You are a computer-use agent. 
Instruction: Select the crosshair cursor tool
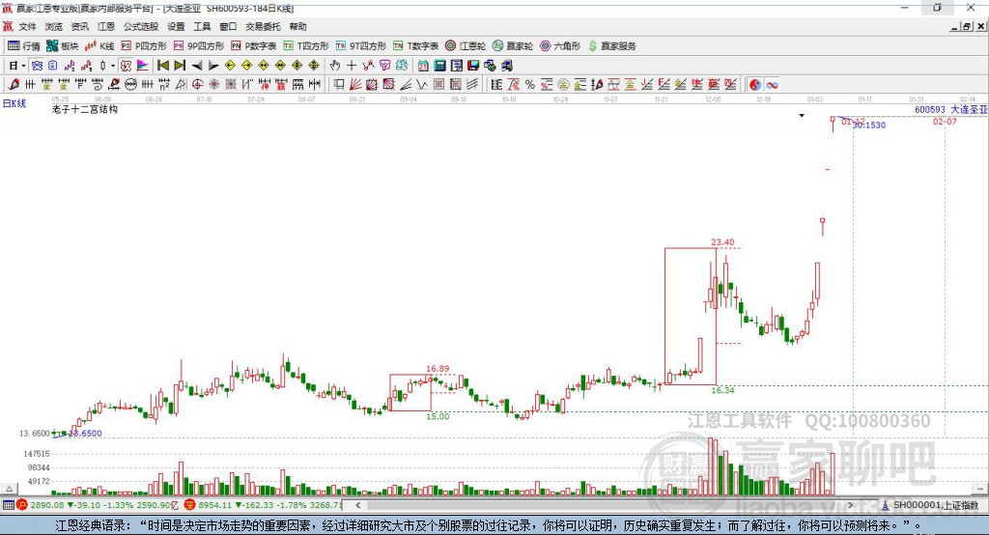coord(352,66)
